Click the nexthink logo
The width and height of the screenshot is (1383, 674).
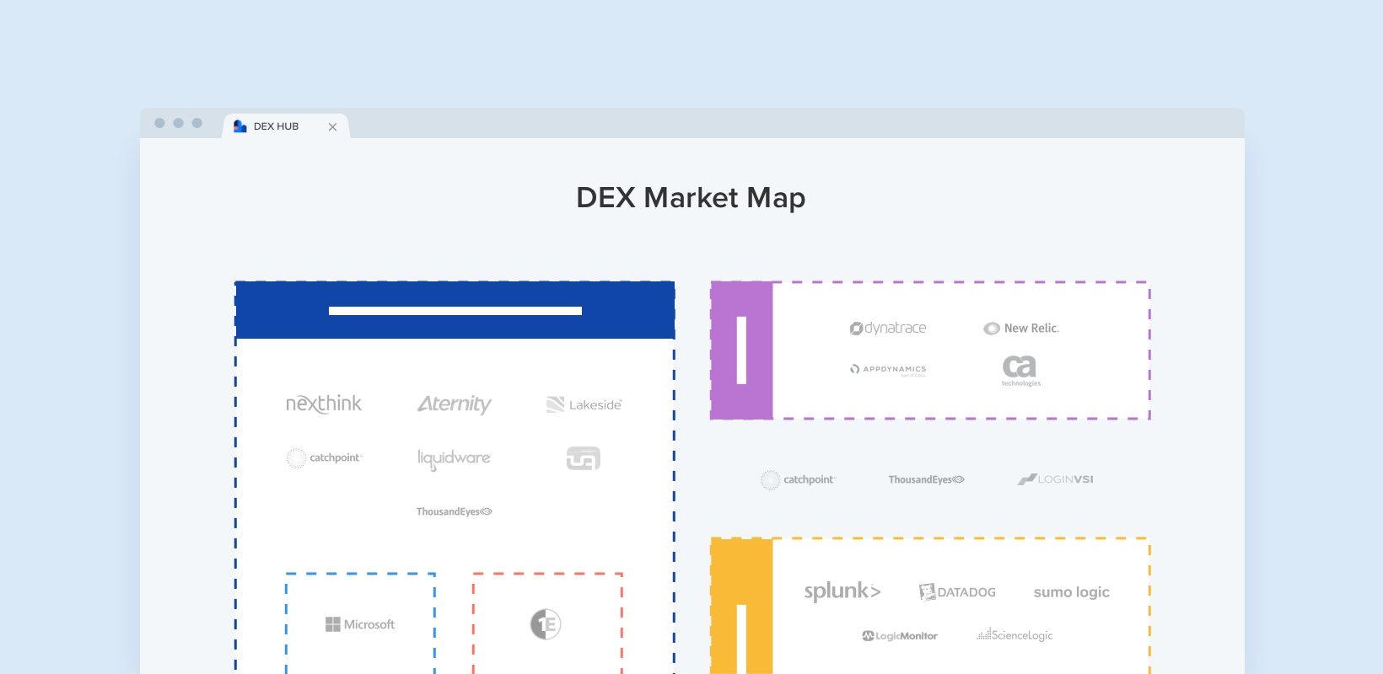(324, 404)
